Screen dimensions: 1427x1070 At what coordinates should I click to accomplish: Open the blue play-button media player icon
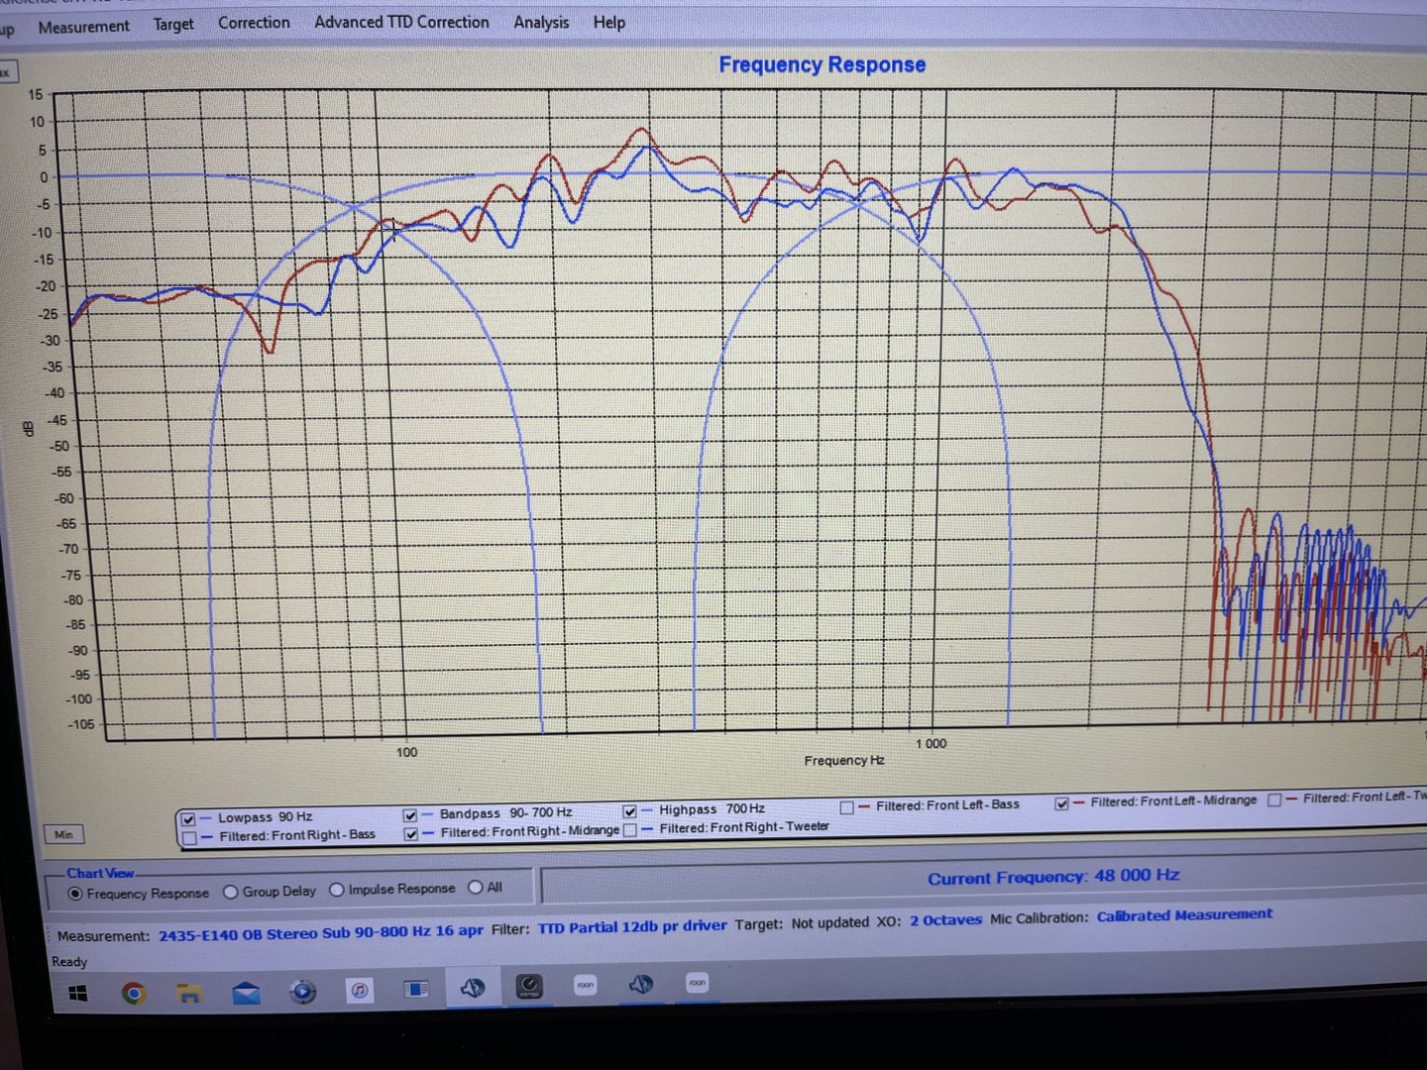pyautogui.click(x=303, y=992)
